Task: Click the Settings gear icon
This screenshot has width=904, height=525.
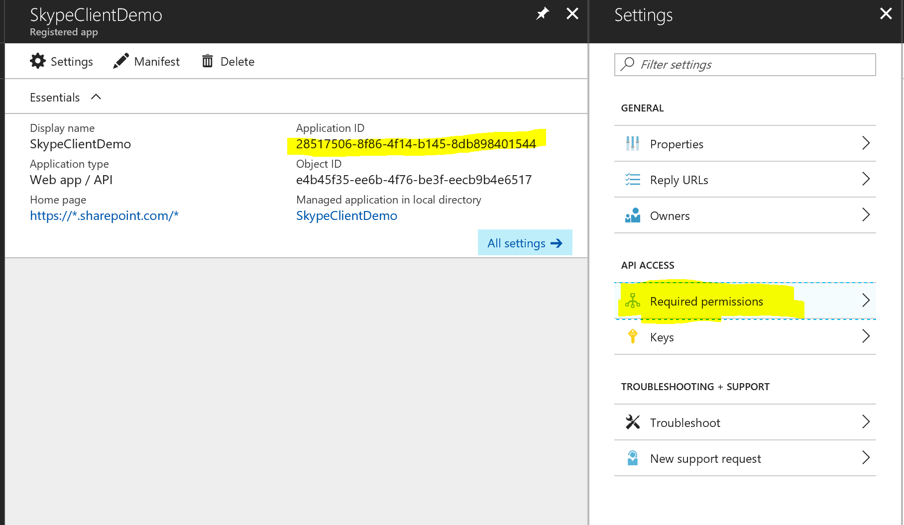Action: click(x=38, y=61)
